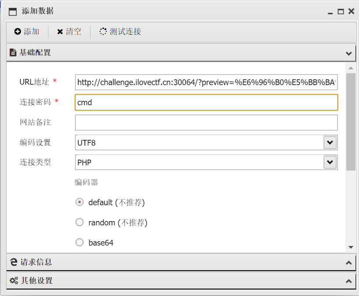Click the 编码设置 label
359x296 pixels.
coord(35,142)
